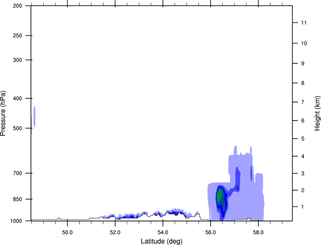Click the small light-blue patch near 450 hPa
This screenshot has width=321, height=245.
(34, 116)
